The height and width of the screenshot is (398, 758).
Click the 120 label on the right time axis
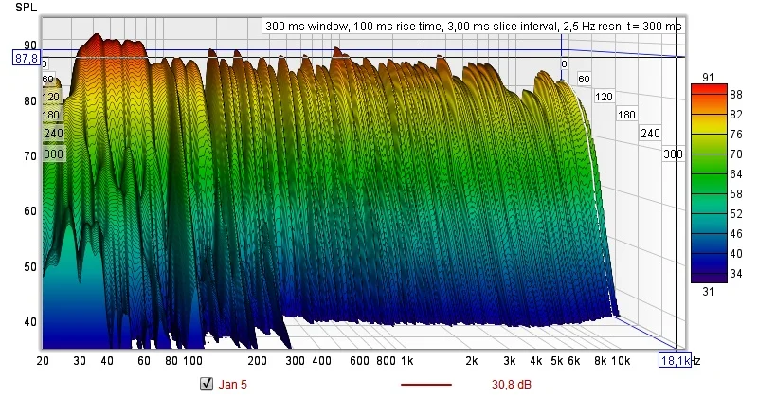(x=604, y=97)
